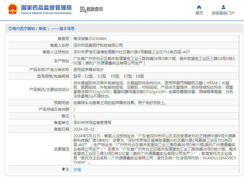Screen dimensions: 244x177
Task: Click the 产品描述/主要组成成分 label
Action: coord(49,89)
